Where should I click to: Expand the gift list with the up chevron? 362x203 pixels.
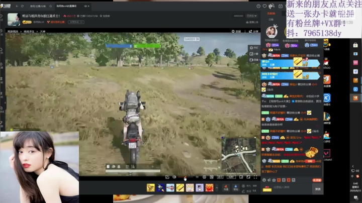[x=217, y=188]
